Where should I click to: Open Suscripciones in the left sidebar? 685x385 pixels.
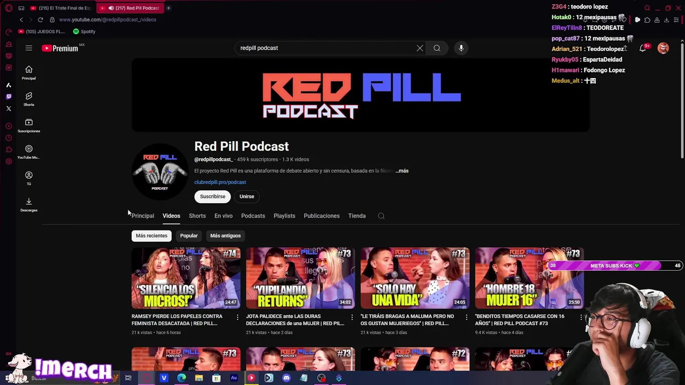click(29, 126)
